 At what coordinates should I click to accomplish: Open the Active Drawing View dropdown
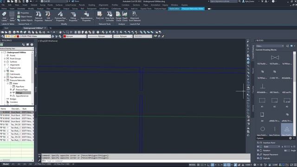[x=17, y=48]
